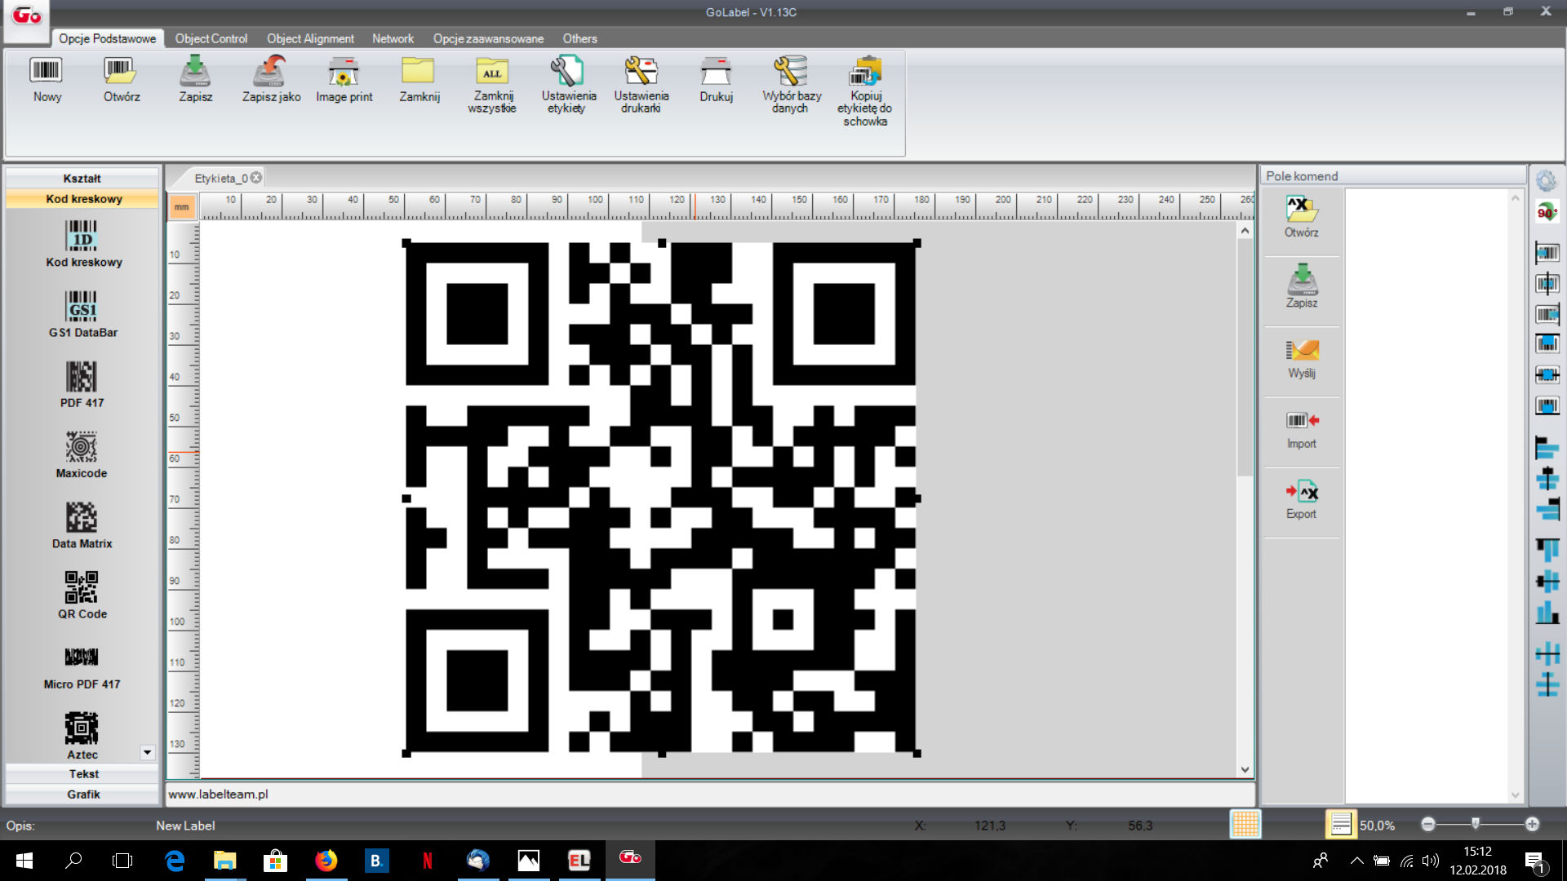This screenshot has width=1567, height=881.
Task: Click the www.labelteam.pl link
Action: [x=218, y=794]
